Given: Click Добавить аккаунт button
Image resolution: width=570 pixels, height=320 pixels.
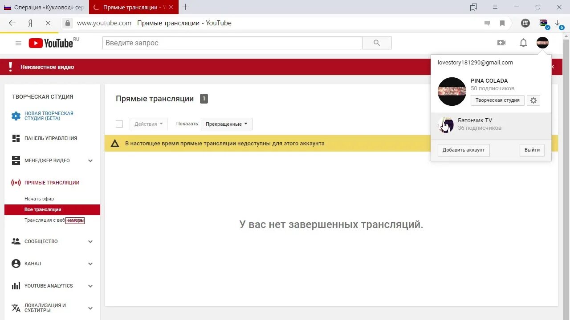Looking at the screenshot, I should tap(464, 150).
